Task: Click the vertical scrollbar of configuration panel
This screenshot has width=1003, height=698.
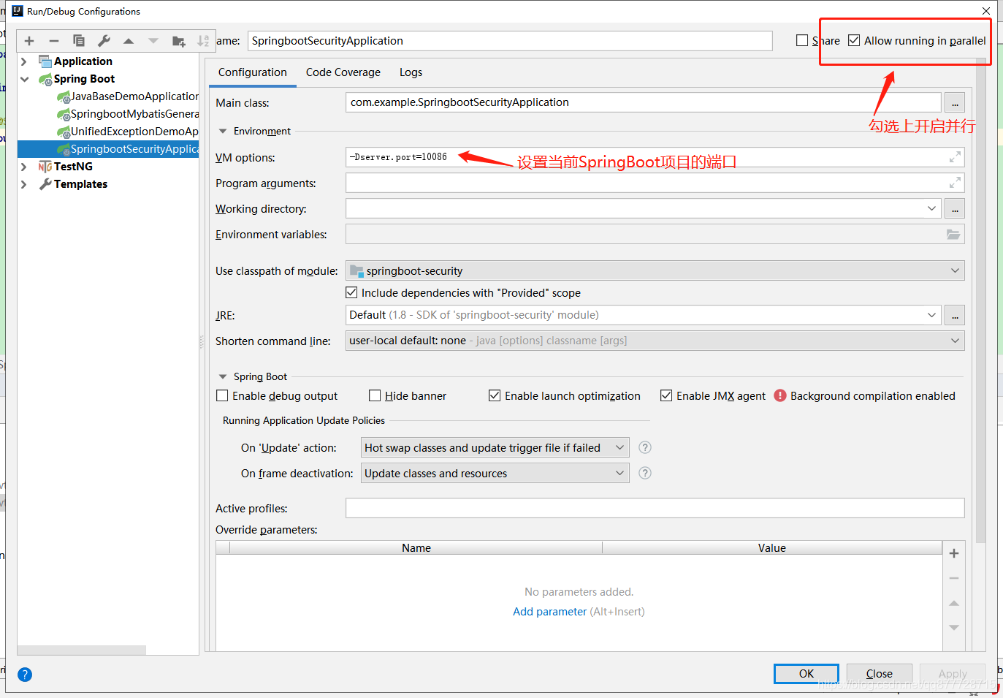Action: (x=981, y=300)
